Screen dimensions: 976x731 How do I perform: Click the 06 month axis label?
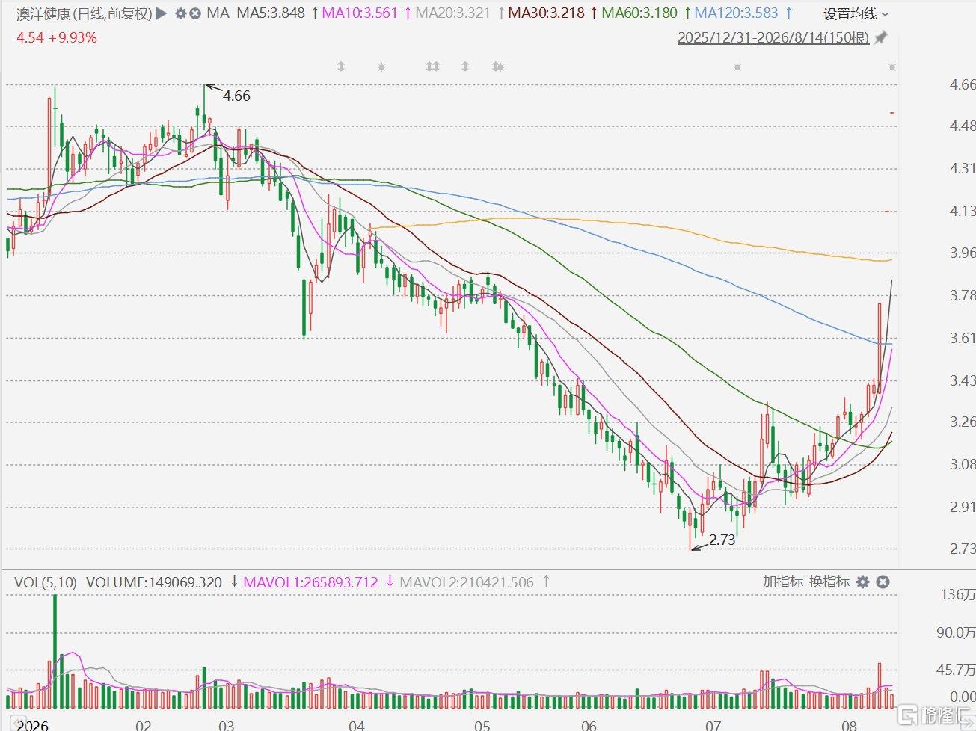(x=589, y=725)
